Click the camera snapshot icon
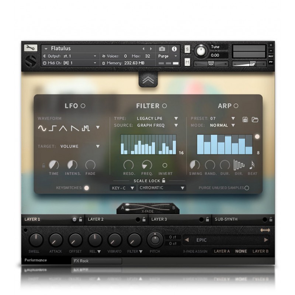Viewport: 295px width, 295px height. pyautogui.click(x=162, y=49)
